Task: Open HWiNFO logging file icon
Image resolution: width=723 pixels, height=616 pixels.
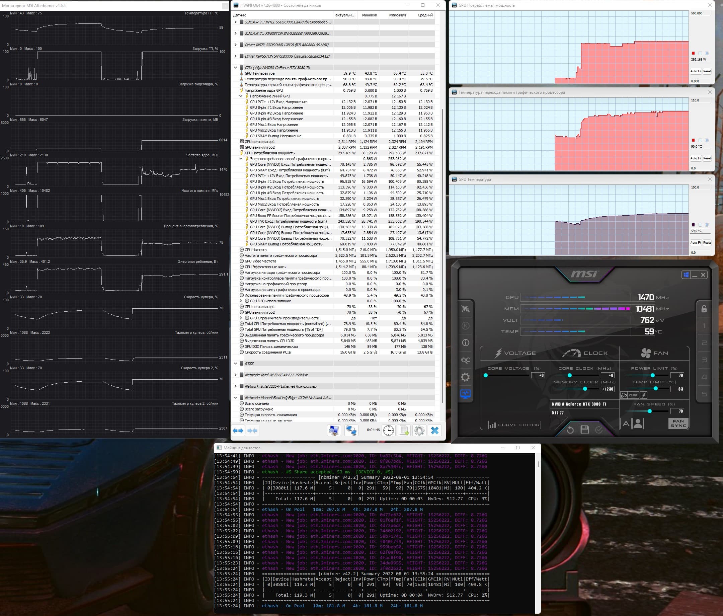Action: [404, 430]
